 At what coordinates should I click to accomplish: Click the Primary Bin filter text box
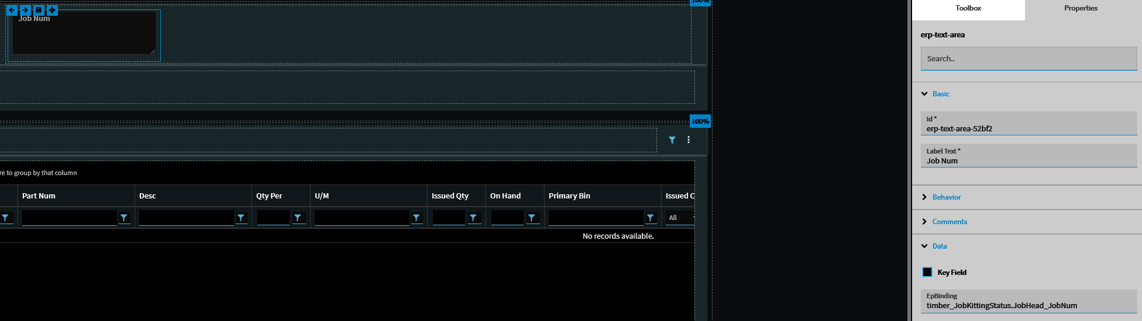pyautogui.click(x=596, y=218)
